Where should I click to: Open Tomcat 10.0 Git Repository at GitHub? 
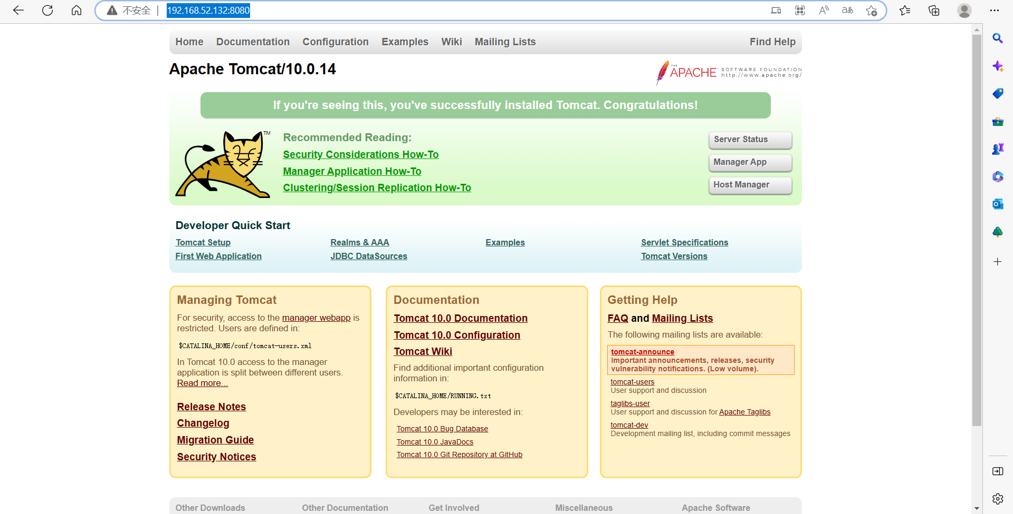pyautogui.click(x=459, y=454)
